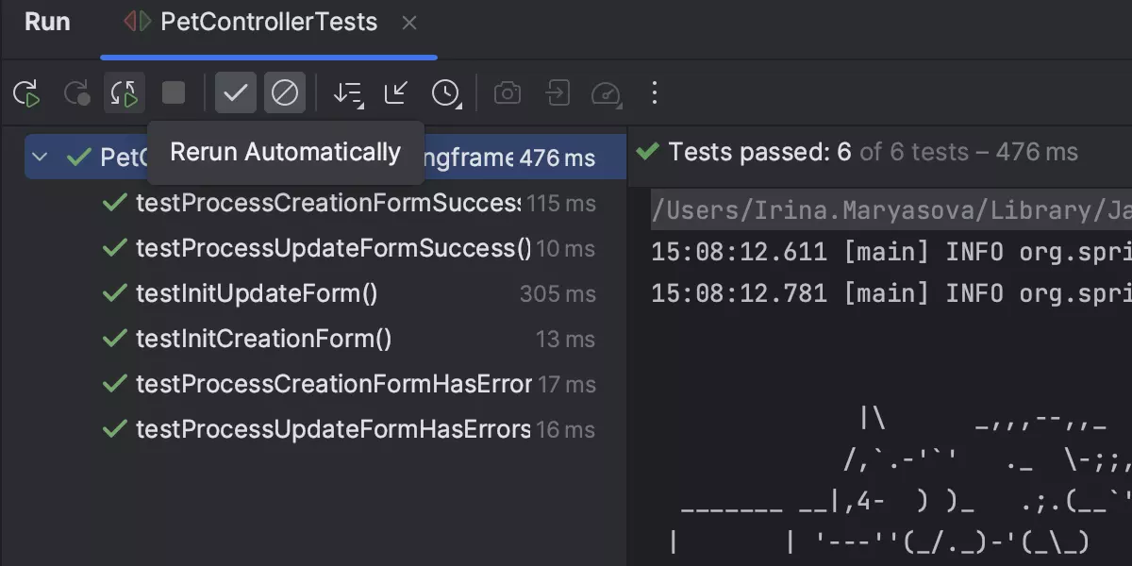Click the Run tool window title

coord(47,23)
